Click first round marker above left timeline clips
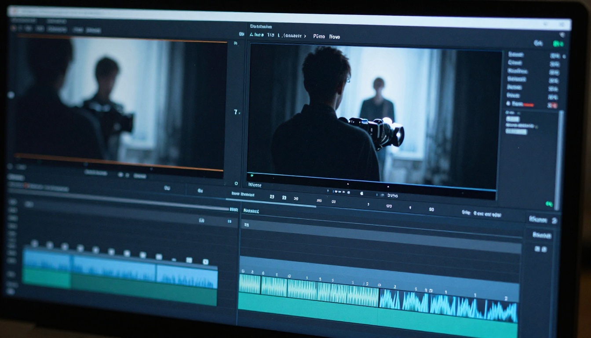This screenshot has width=591, height=338. point(34,243)
